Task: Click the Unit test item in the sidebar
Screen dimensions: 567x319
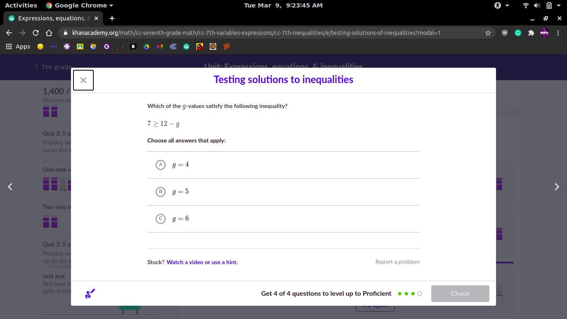Action: coord(54,276)
